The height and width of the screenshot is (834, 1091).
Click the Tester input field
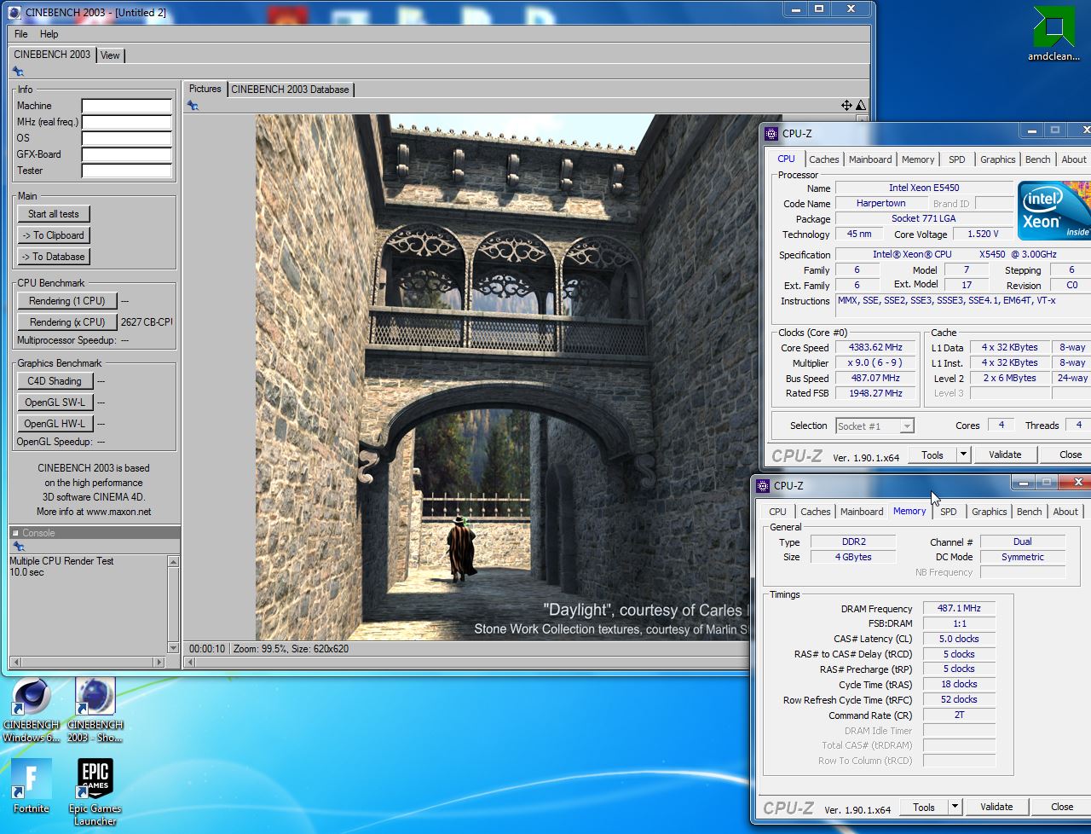tap(126, 171)
